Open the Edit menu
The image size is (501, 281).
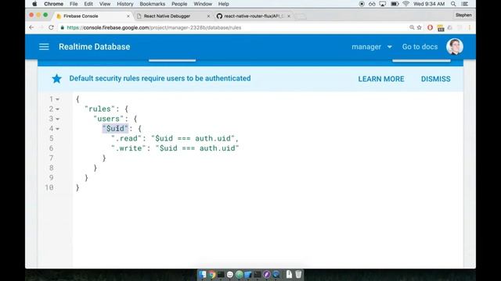tap(88, 4)
